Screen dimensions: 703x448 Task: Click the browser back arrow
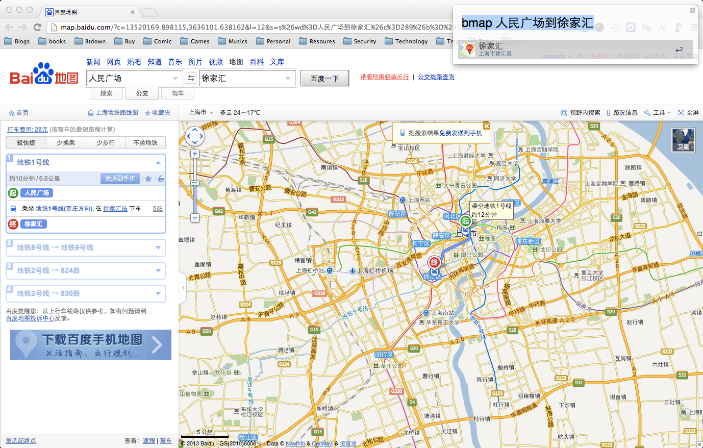click(9, 27)
